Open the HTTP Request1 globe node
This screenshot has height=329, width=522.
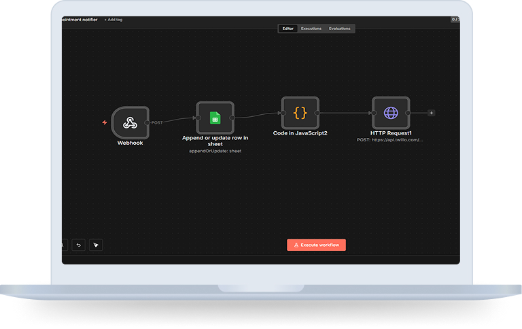click(390, 113)
